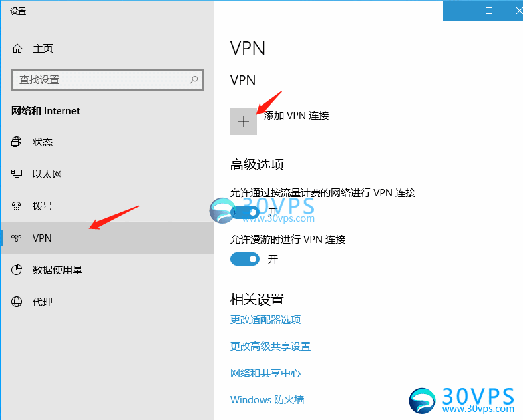Open Windows 防火墙 link
This screenshot has width=523, height=420.
pyautogui.click(x=267, y=400)
